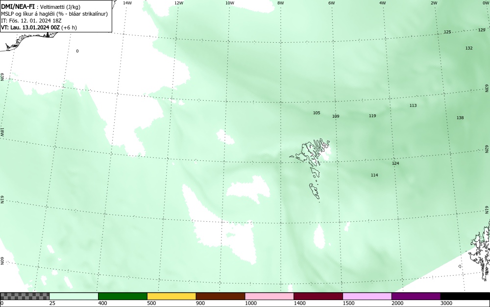Click the 4W longitude label

[x=383, y=3]
